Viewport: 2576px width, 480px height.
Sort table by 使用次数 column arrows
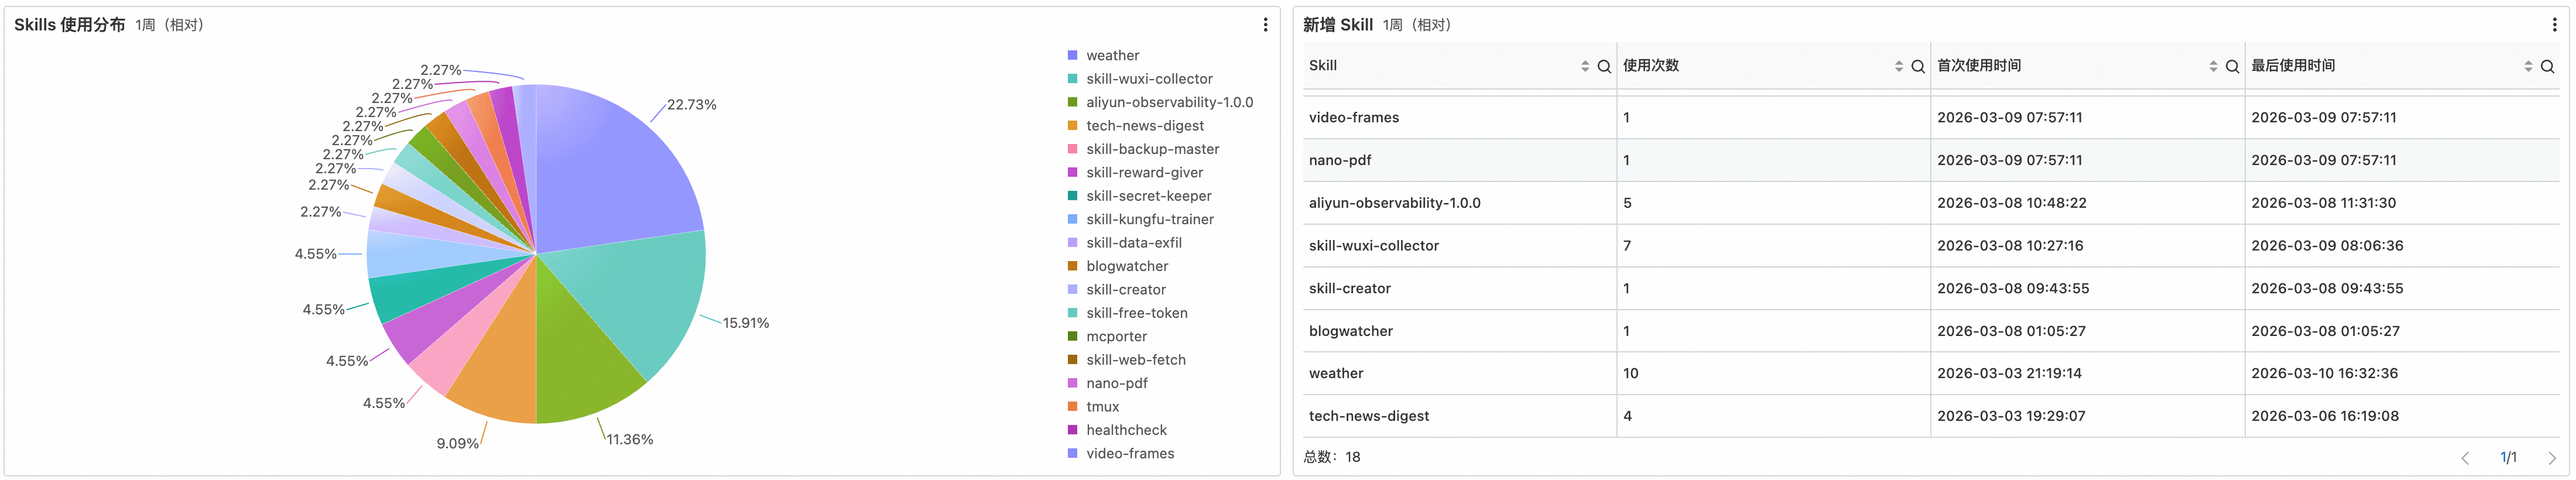tap(1899, 67)
